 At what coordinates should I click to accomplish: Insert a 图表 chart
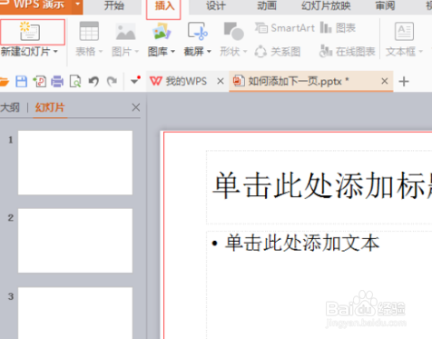tap(338, 28)
